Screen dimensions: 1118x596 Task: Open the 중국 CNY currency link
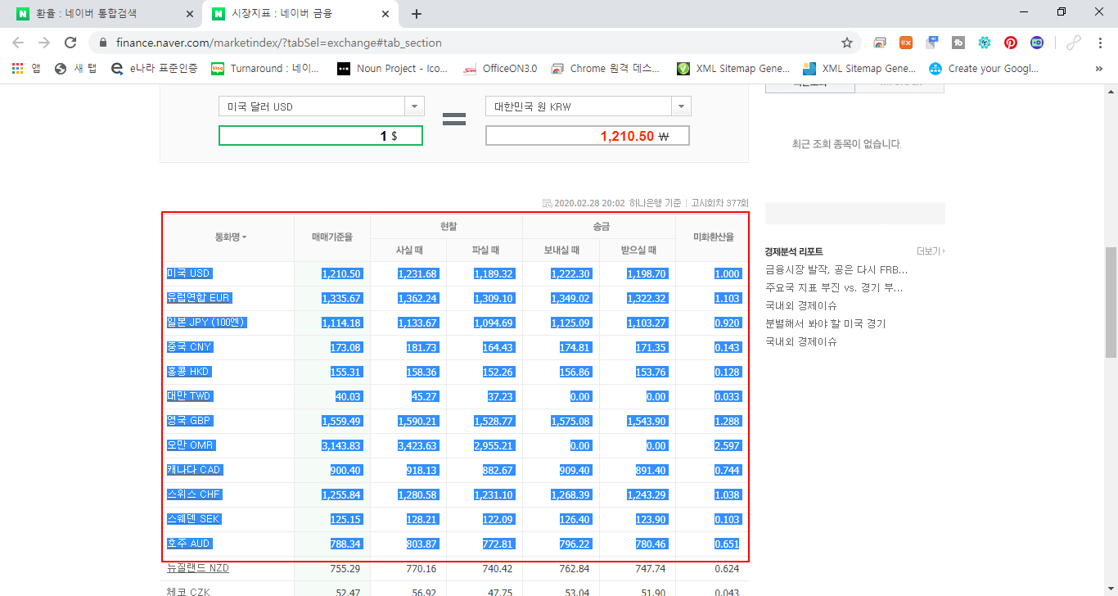pos(189,347)
